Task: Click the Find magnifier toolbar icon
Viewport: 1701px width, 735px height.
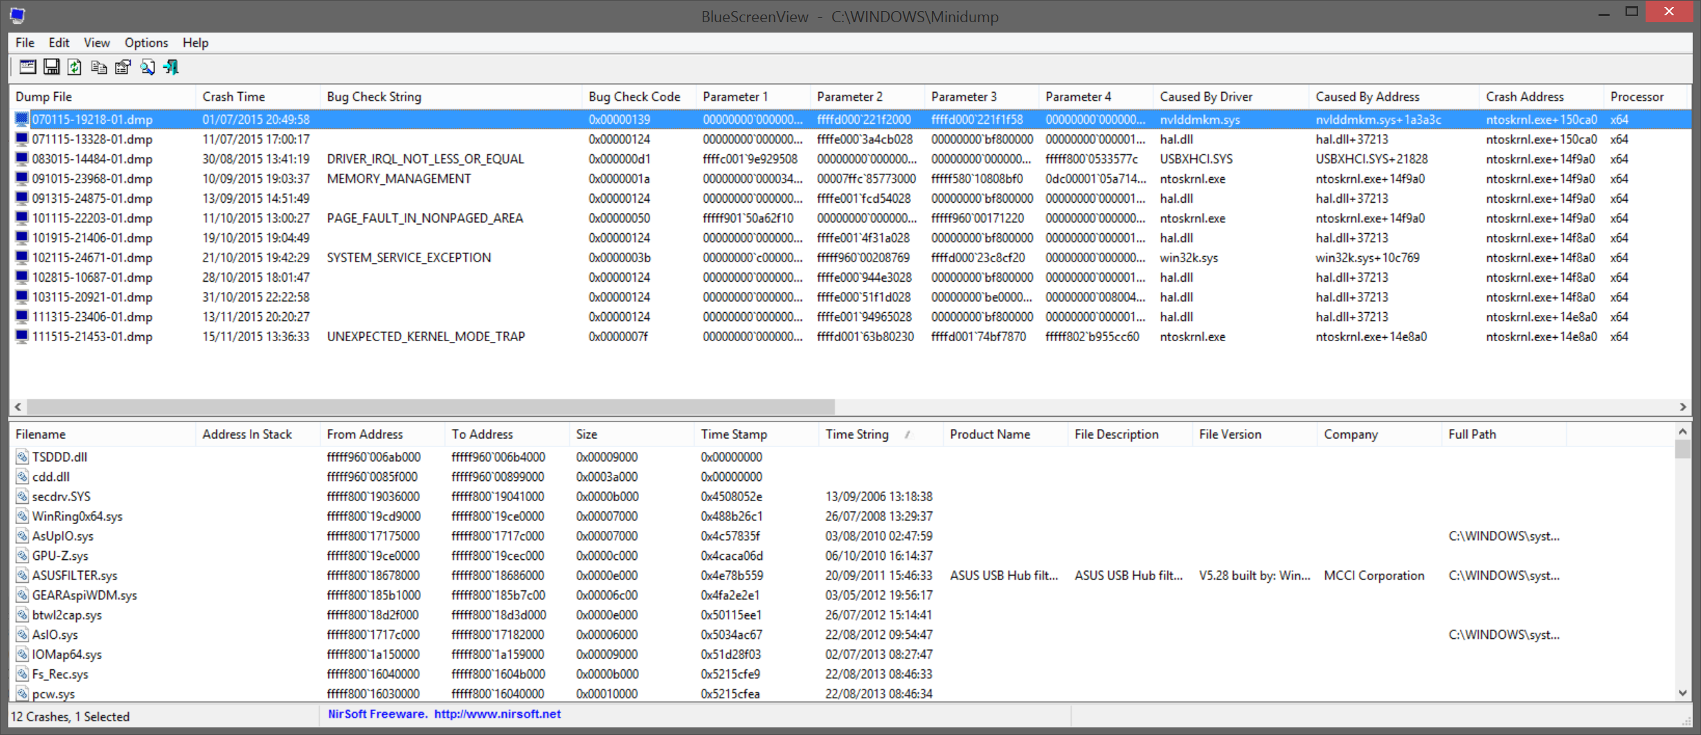Action: point(147,67)
